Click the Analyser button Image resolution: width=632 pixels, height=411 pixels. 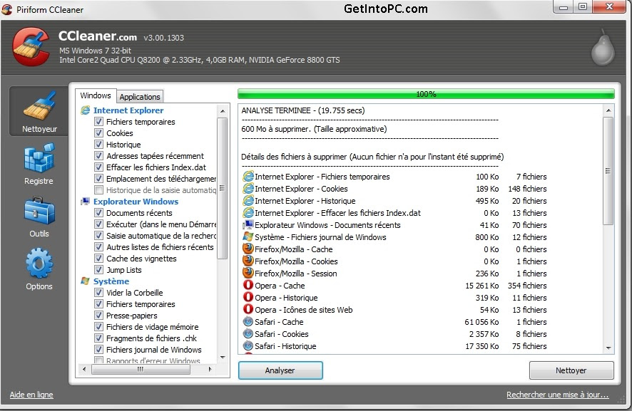[280, 370]
